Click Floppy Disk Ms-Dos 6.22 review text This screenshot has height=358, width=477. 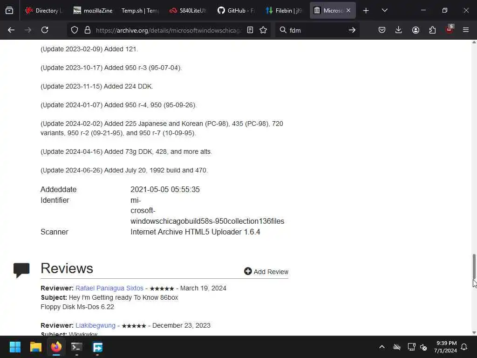tap(77, 307)
